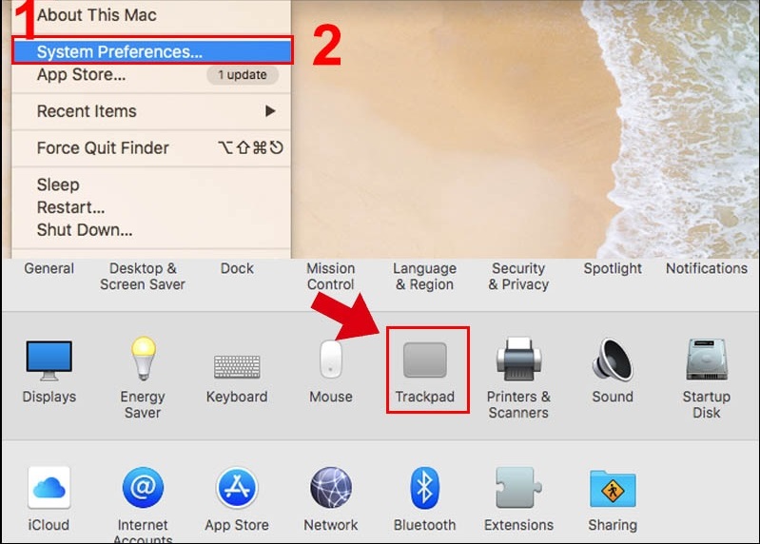The height and width of the screenshot is (544, 760).
Task: Open the Sound speaker icon
Action: [x=613, y=359]
